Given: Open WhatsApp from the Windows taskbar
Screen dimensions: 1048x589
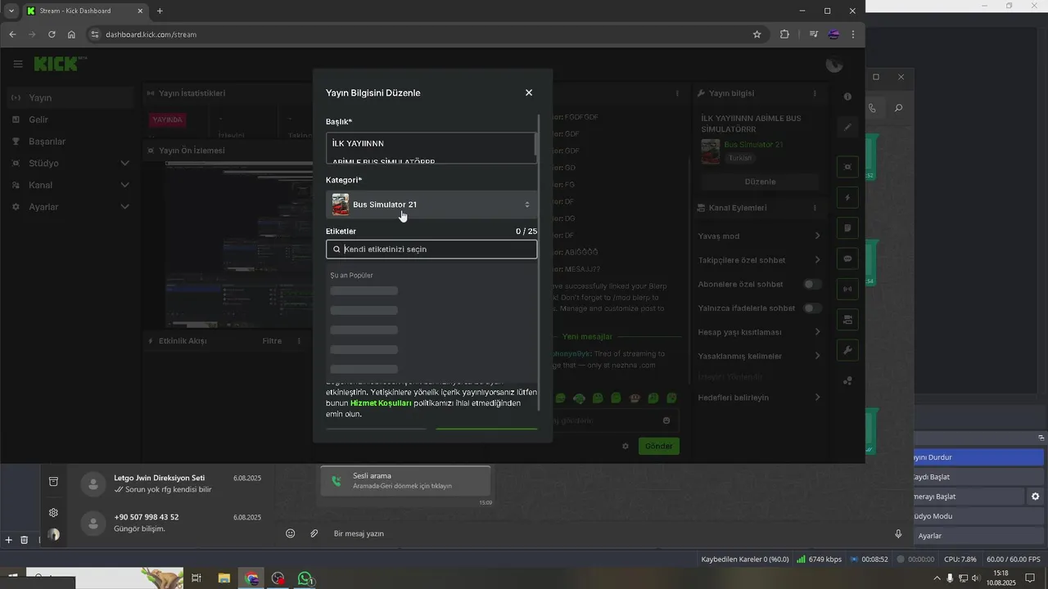Looking at the screenshot, I should [305, 578].
